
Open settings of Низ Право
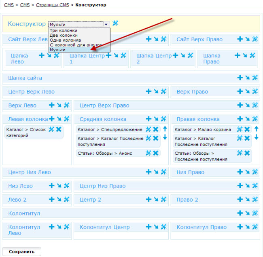coord(255,172)
